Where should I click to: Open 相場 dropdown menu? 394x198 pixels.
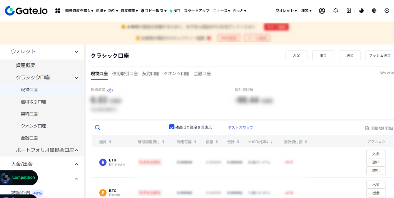coord(101,11)
